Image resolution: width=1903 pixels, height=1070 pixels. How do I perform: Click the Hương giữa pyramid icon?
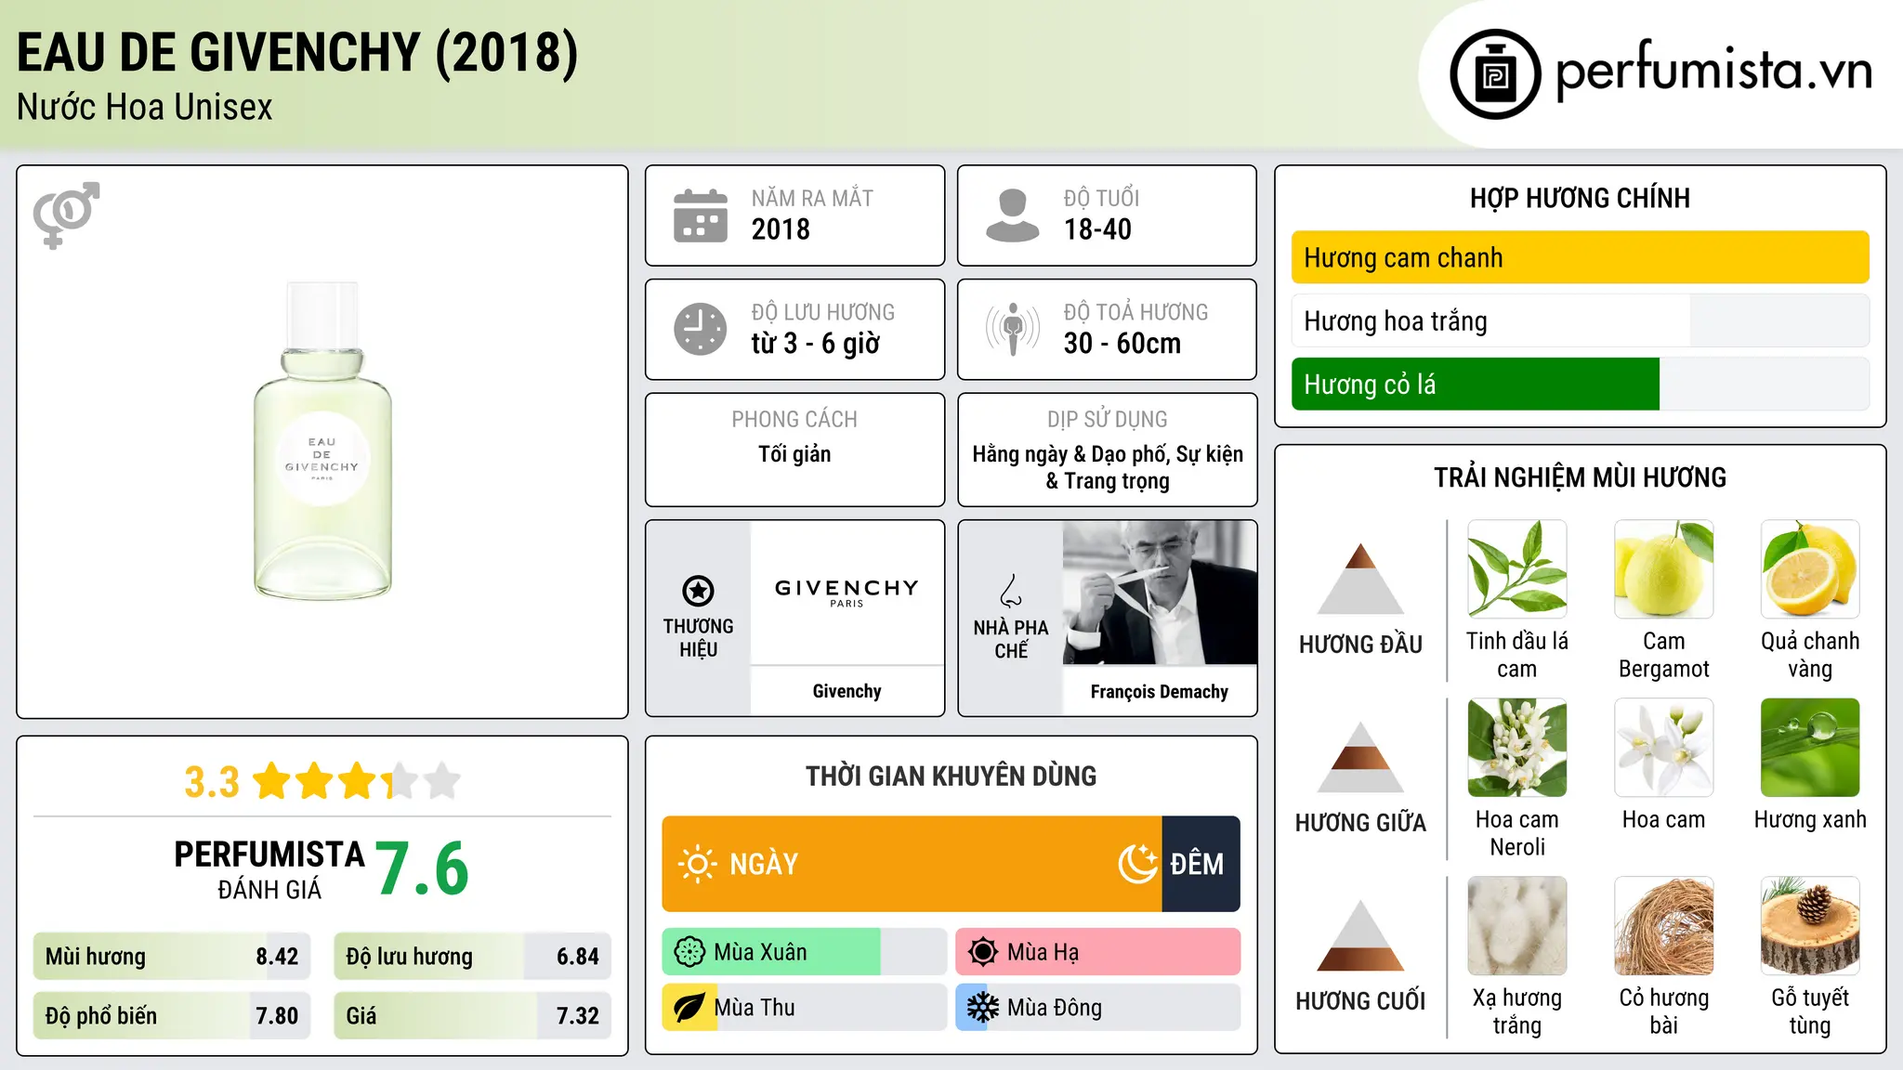[1360, 757]
